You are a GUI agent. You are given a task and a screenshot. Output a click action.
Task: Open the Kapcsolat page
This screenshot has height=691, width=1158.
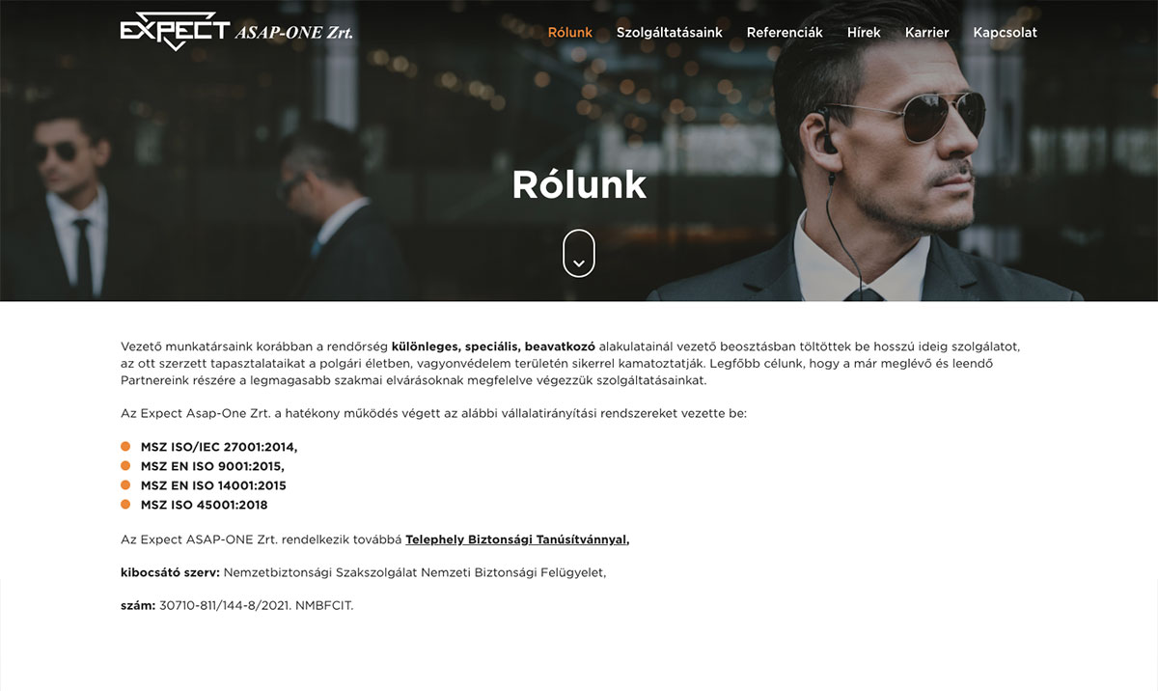(1006, 33)
